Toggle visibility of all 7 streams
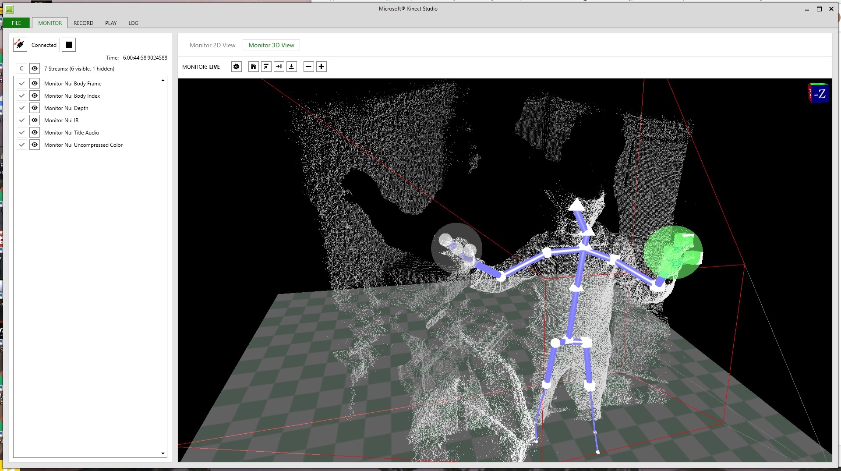The width and height of the screenshot is (841, 471). [35, 68]
